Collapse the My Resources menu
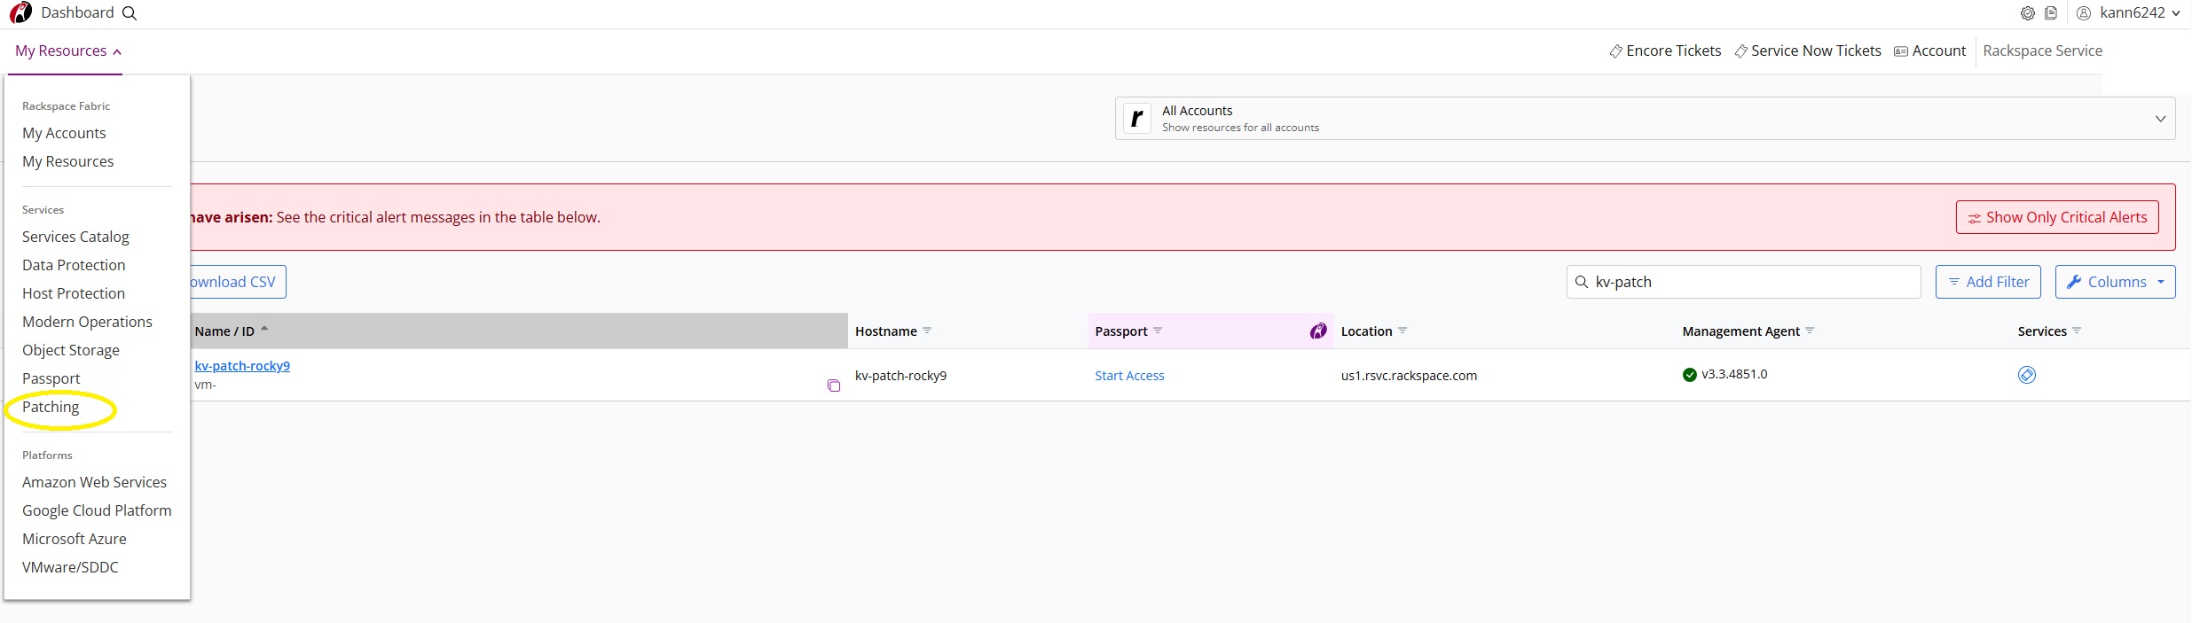Viewport: 2192px width, 623px height. (68, 51)
